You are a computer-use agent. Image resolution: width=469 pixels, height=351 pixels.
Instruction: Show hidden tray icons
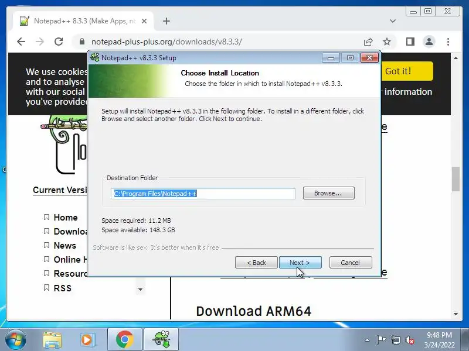point(368,340)
